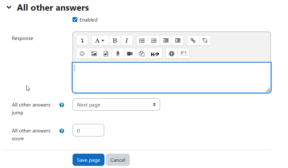Insert H5P content

coord(155,54)
